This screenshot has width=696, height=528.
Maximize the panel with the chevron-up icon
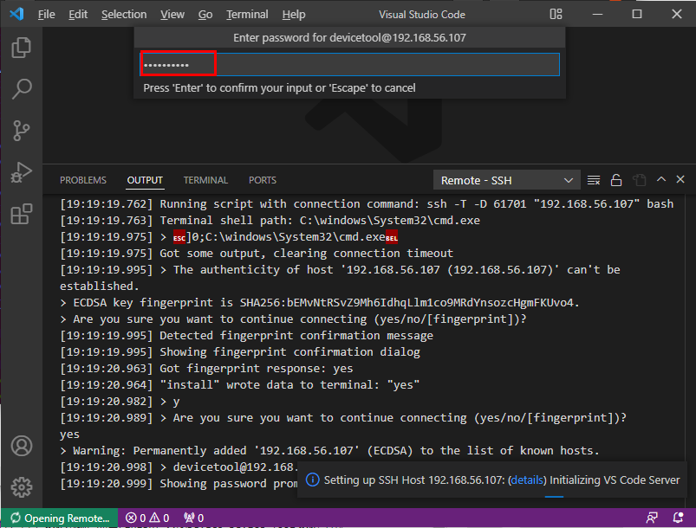tap(661, 179)
